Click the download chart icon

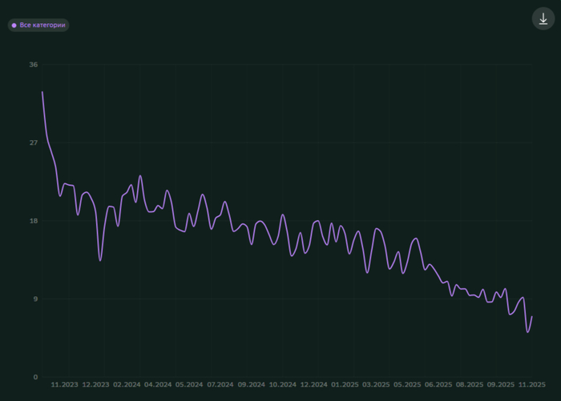click(x=543, y=19)
